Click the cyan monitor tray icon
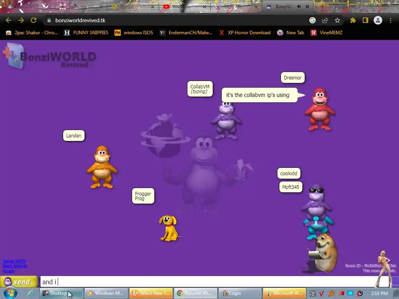Image resolution: width=399 pixels, height=299 pixels. click(350, 294)
